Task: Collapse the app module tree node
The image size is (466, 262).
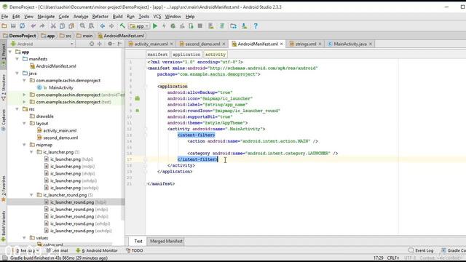Action: [10, 52]
